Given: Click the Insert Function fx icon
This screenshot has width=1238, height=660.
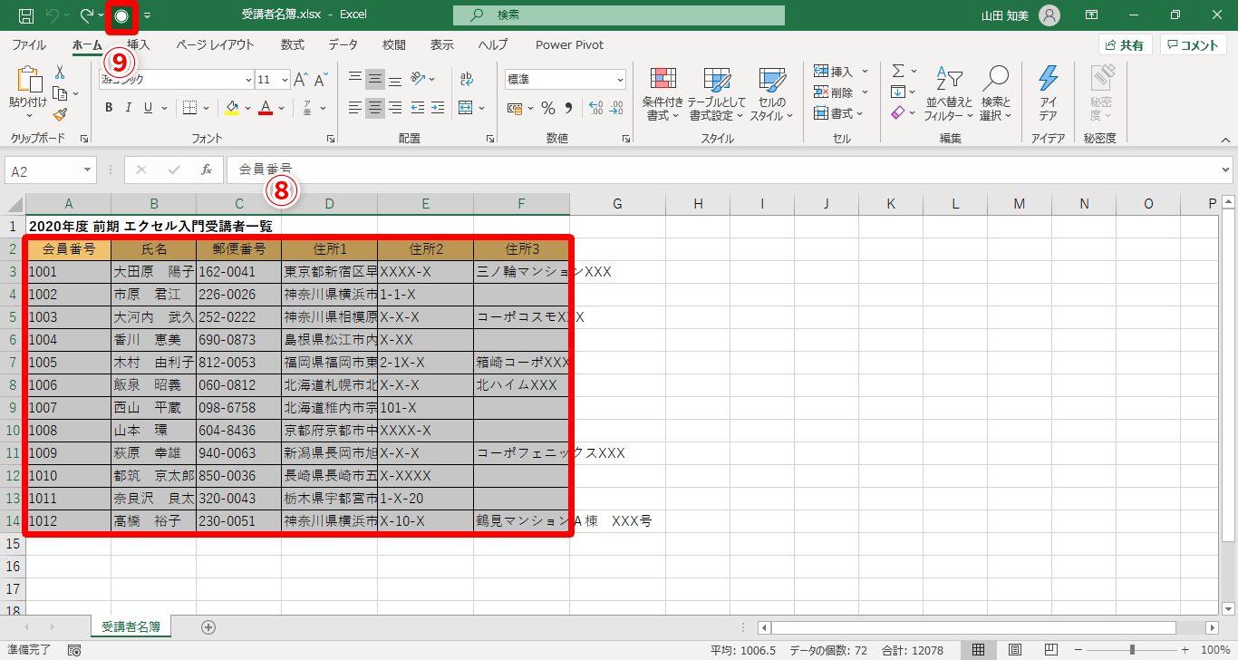Looking at the screenshot, I should (206, 170).
